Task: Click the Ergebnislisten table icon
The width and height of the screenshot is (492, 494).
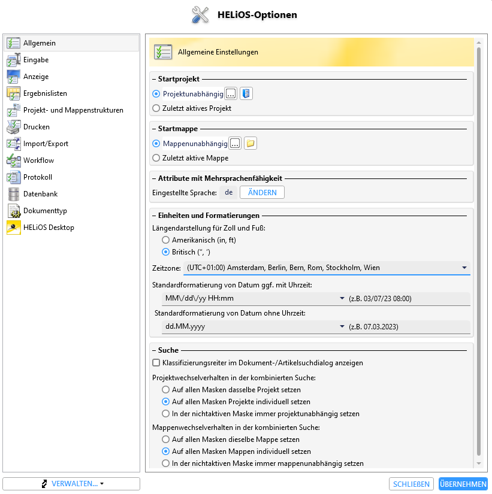Action: pos(13,93)
